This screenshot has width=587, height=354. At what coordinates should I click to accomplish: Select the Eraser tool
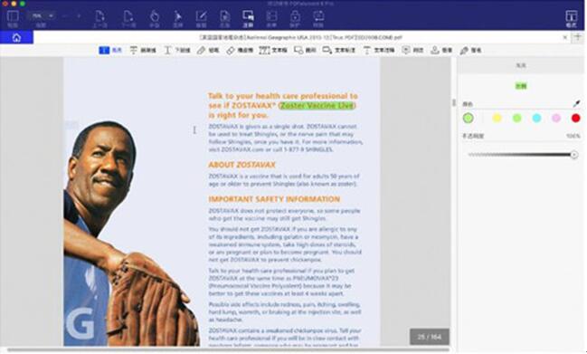coord(240,50)
